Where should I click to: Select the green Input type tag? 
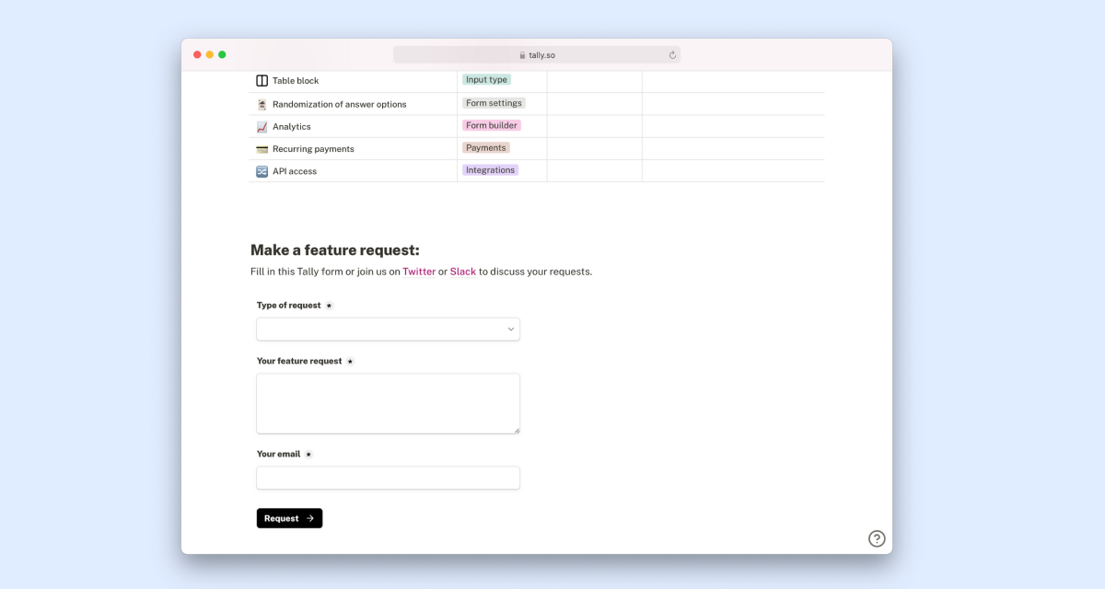click(x=486, y=80)
